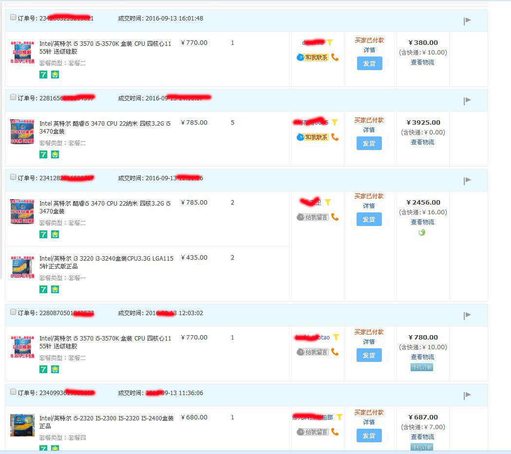This screenshot has height=454, width=511.
Task: Ship the ¥2456.00 order with 发货
Action: click(369, 219)
